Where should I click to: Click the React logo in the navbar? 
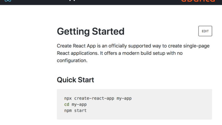(x=8, y=1)
